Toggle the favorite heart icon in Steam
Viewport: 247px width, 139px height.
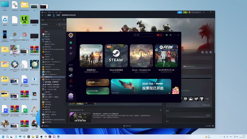211,52
